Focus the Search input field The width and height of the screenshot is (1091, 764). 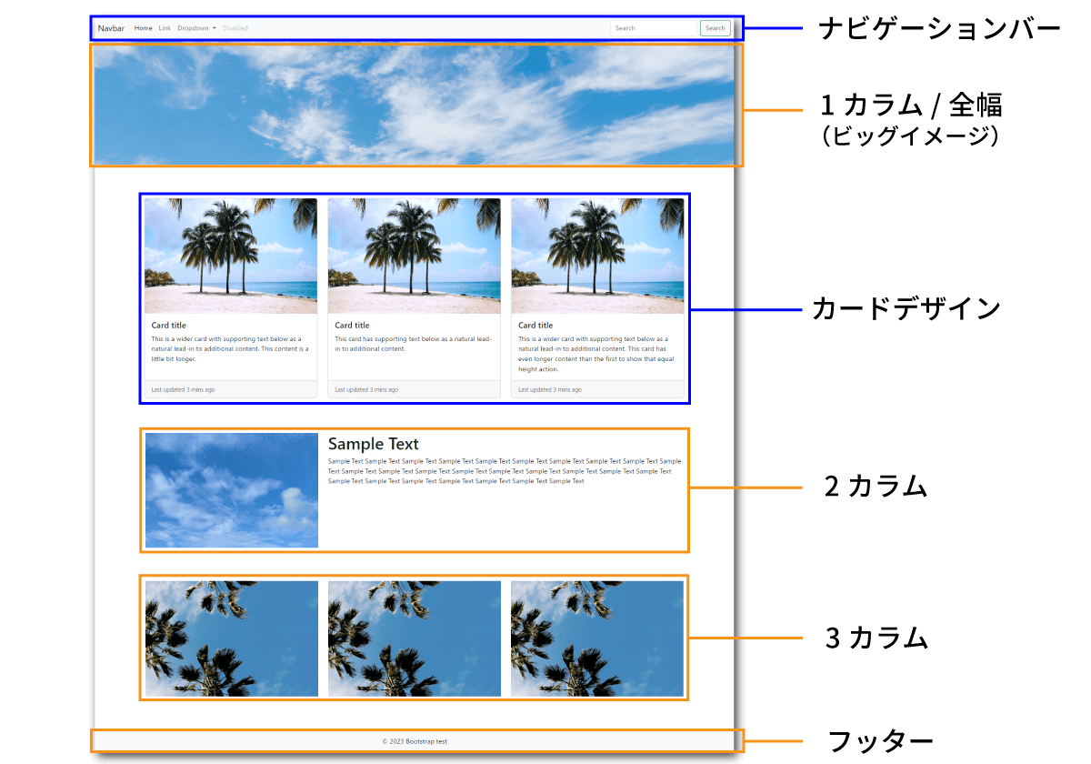[654, 28]
